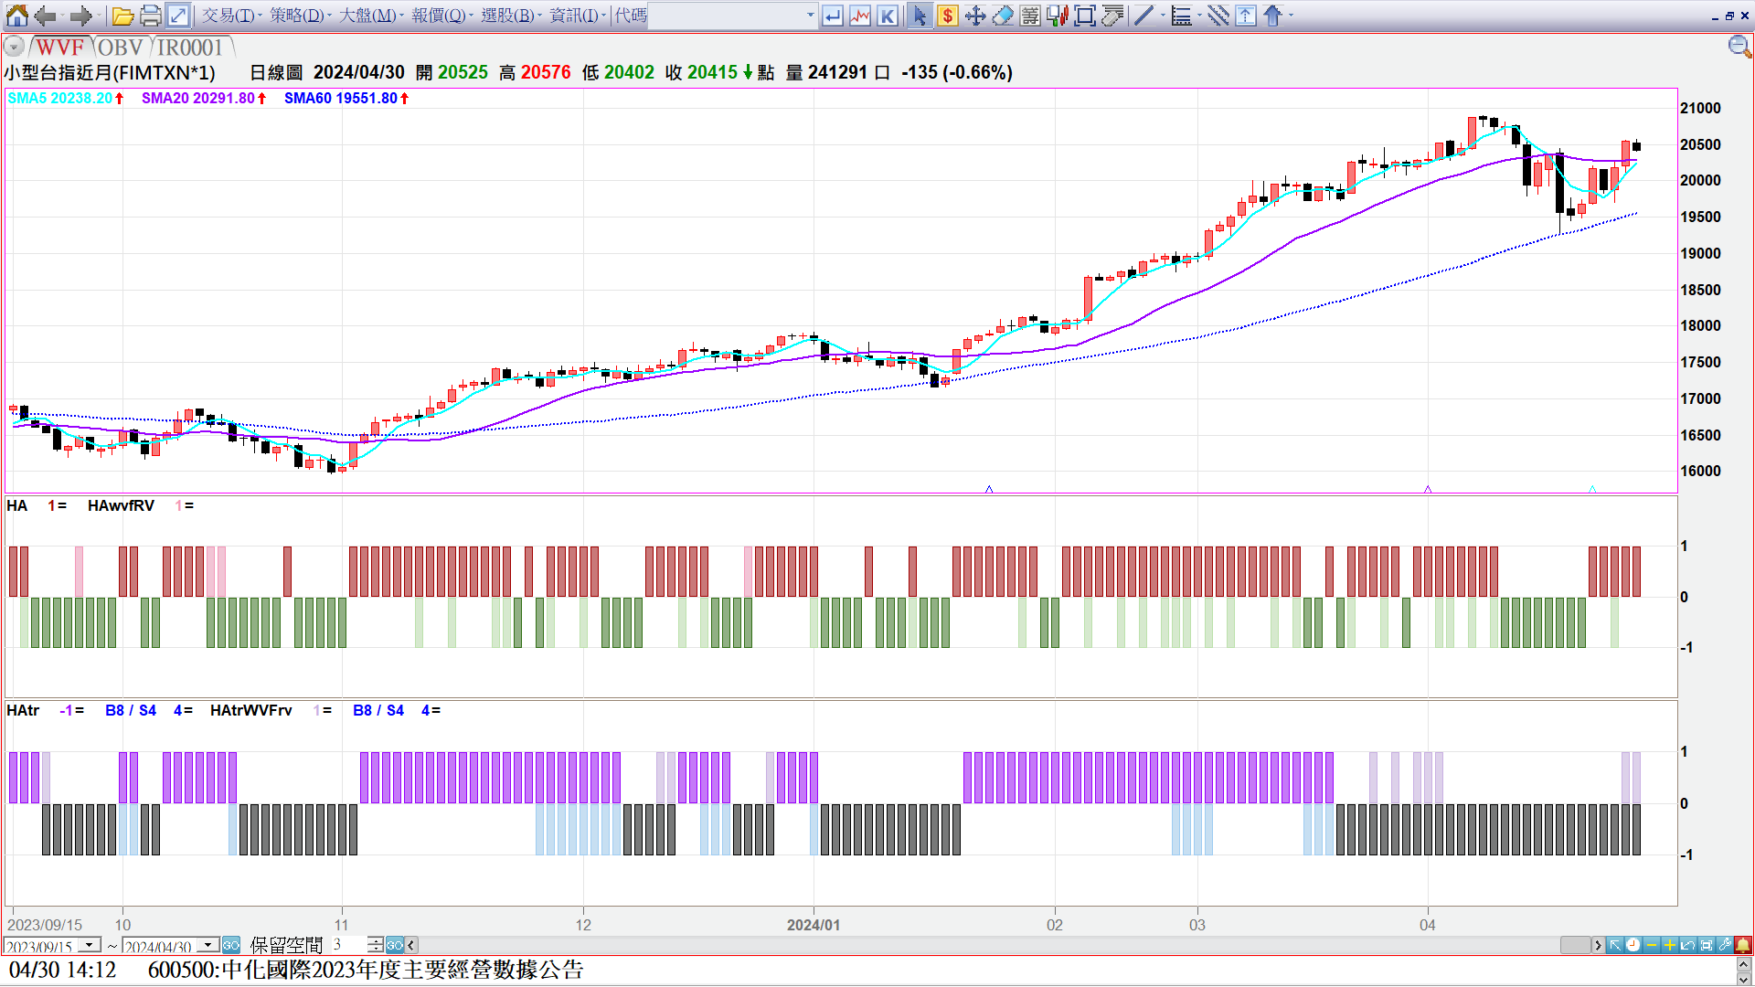Open the stock code dropdown
The height and width of the screenshot is (987, 1755).
coord(810,16)
